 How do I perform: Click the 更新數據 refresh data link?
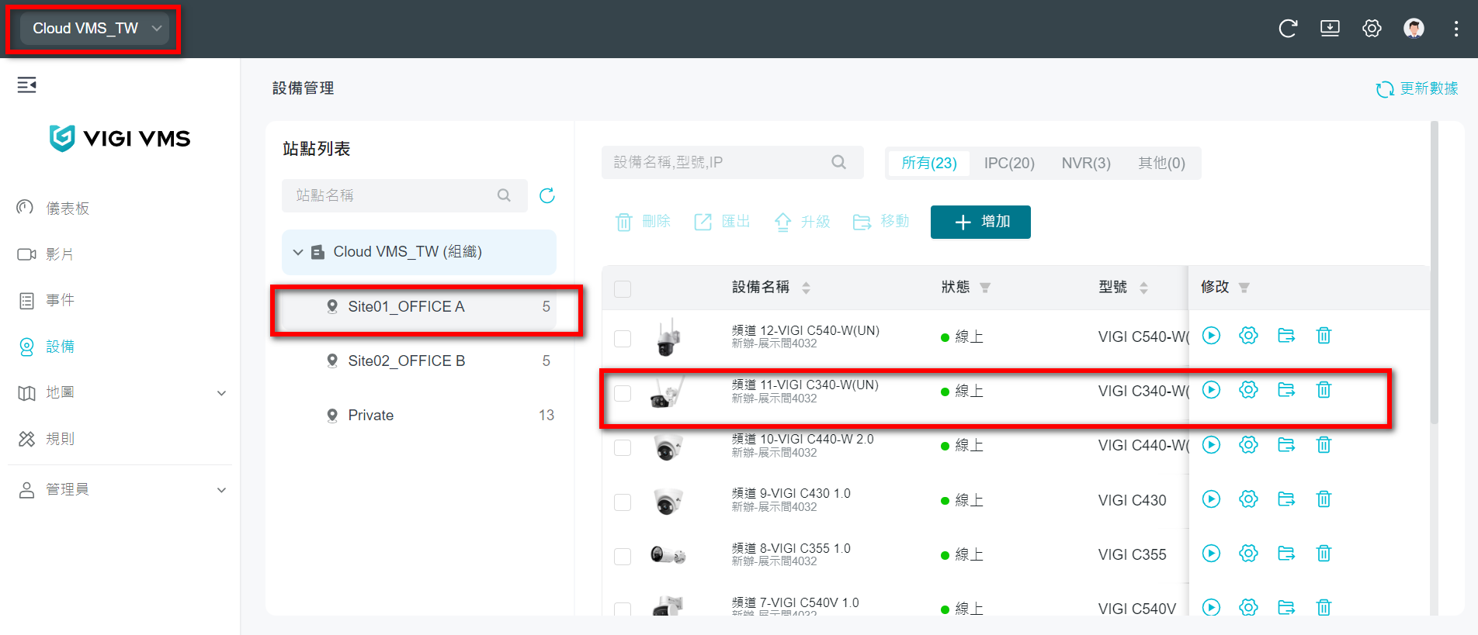tap(1417, 89)
